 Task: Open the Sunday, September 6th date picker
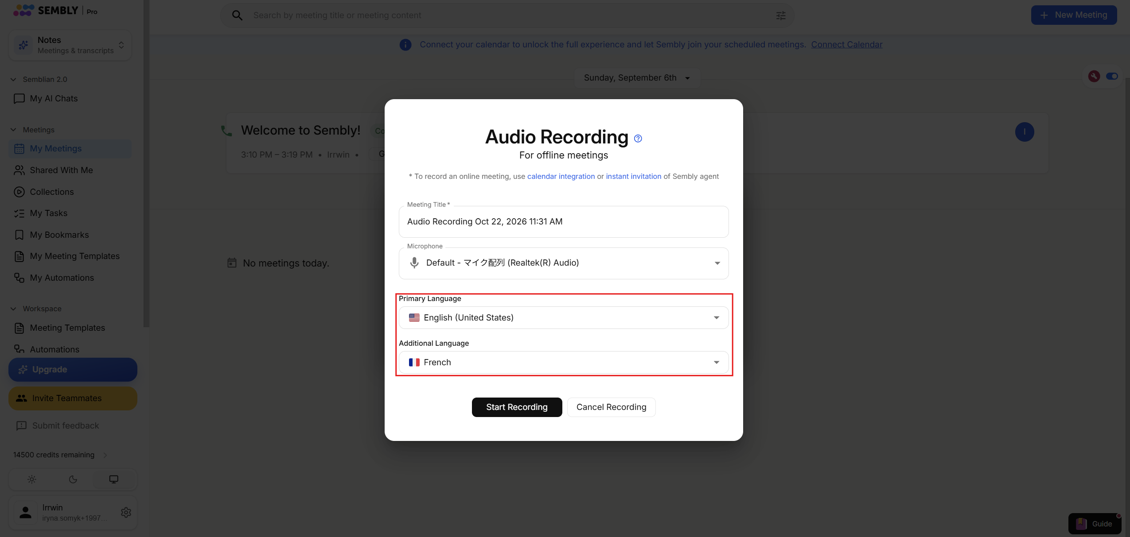coord(637,78)
